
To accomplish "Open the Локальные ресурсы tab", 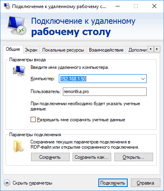I will pos(63,50).
